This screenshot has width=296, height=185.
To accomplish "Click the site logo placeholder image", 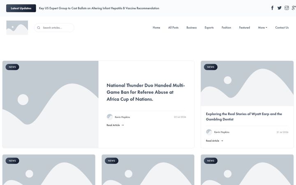I will click(17, 28).
